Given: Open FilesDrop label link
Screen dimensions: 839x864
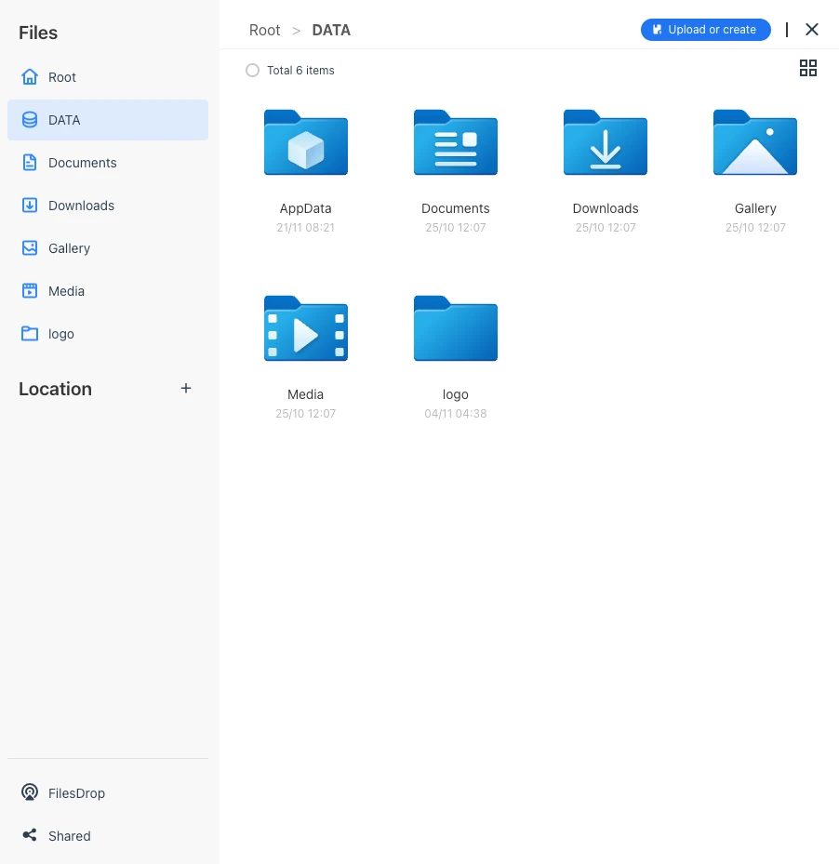Looking at the screenshot, I should click(x=76, y=793).
